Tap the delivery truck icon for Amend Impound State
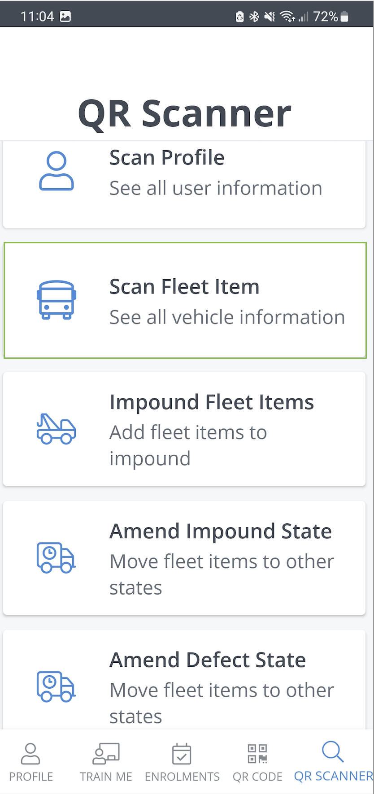The width and height of the screenshot is (374, 794). tap(56, 558)
